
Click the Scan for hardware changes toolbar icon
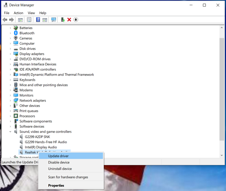[54, 20]
